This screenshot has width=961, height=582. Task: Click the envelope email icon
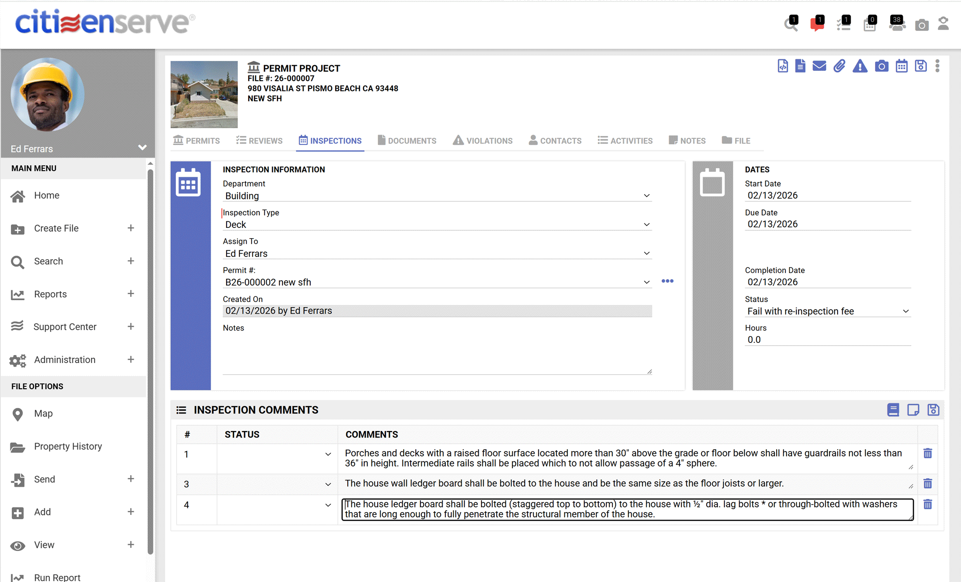click(819, 66)
